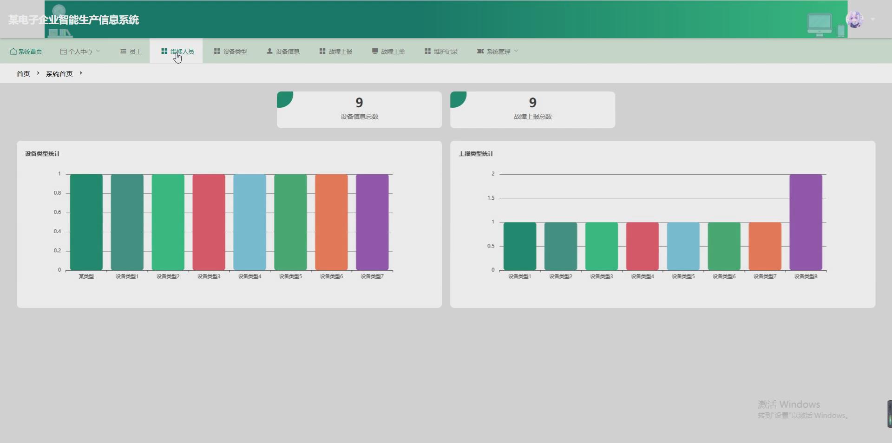Screen dimensions: 892x443
Task: Click the list icon beside 员工
Action: pyautogui.click(x=123, y=51)
